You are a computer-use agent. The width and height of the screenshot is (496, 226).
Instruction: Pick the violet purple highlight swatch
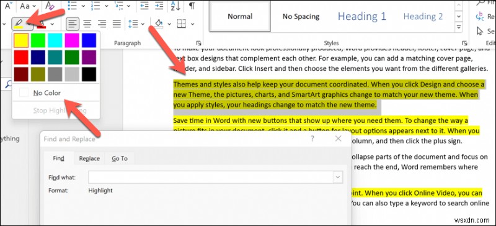pos(89,57)
